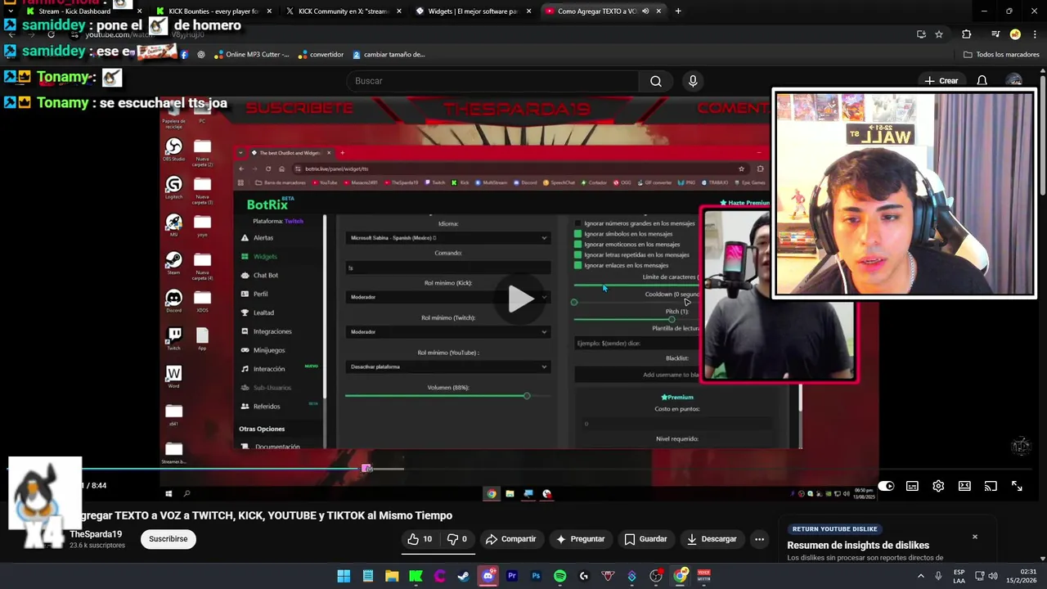Save video with Guardar button

click(645, 539)
